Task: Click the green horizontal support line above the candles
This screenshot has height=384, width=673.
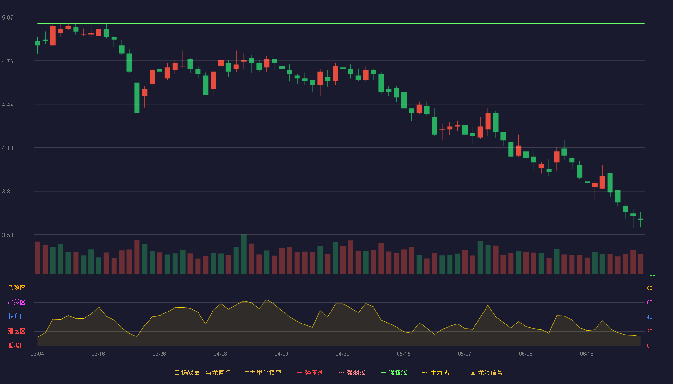Action: click(x=341, y=23)
